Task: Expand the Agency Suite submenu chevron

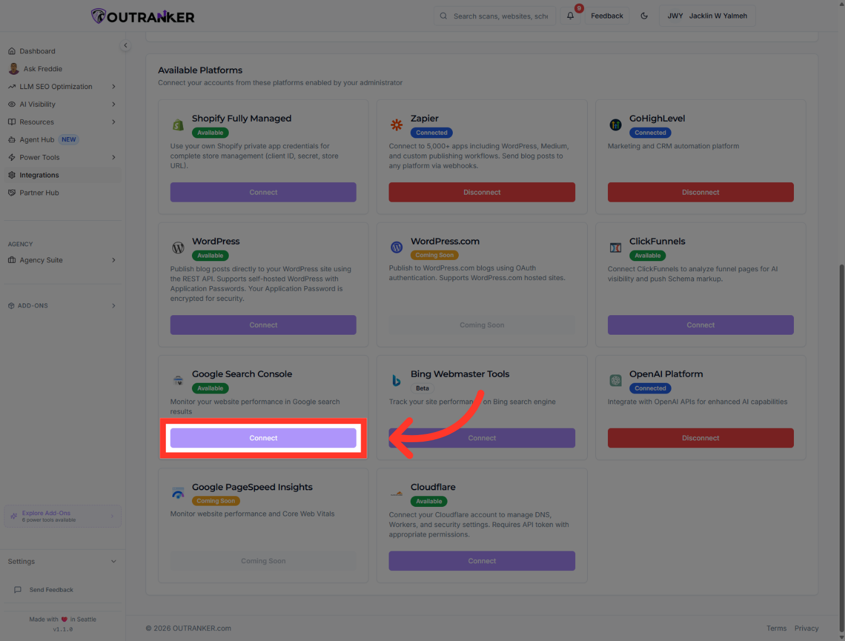Action: 113,260
